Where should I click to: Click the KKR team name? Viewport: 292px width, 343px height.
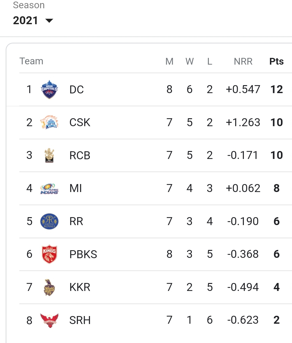click(80, 287)
